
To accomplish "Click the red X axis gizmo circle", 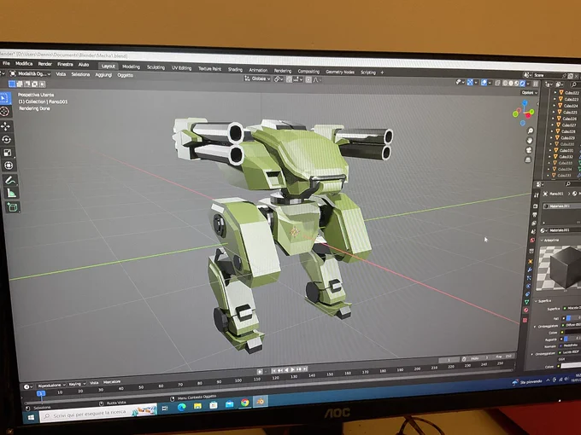I will pos(528,116).
